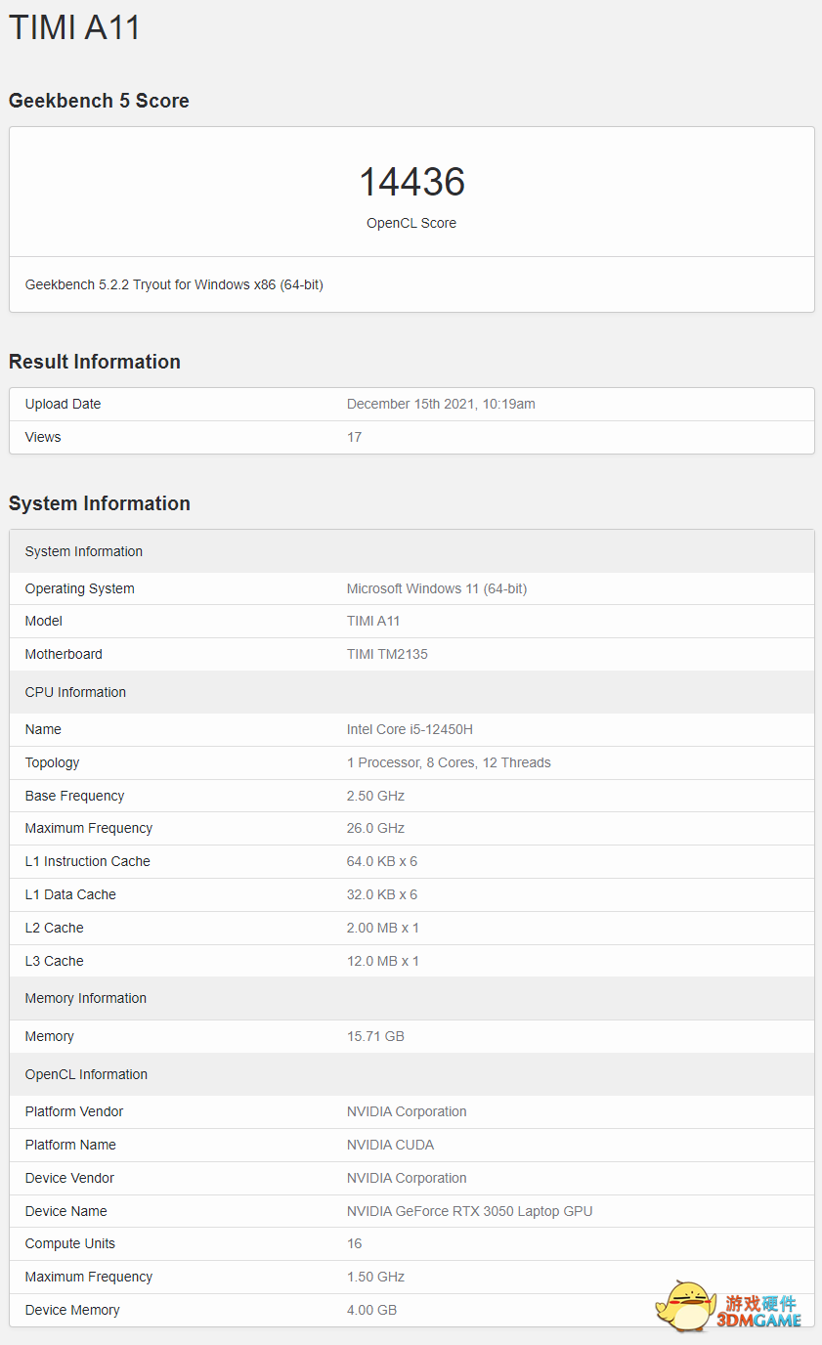Click the NVIDIA GeForce RTX 3050 Laptop GPU text
Image resolution: width=822 pixels, height=1345 pixels.
(469, 1211)
